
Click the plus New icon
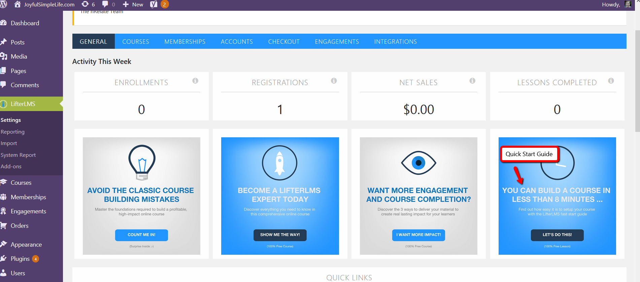click(x=126, y=4)
